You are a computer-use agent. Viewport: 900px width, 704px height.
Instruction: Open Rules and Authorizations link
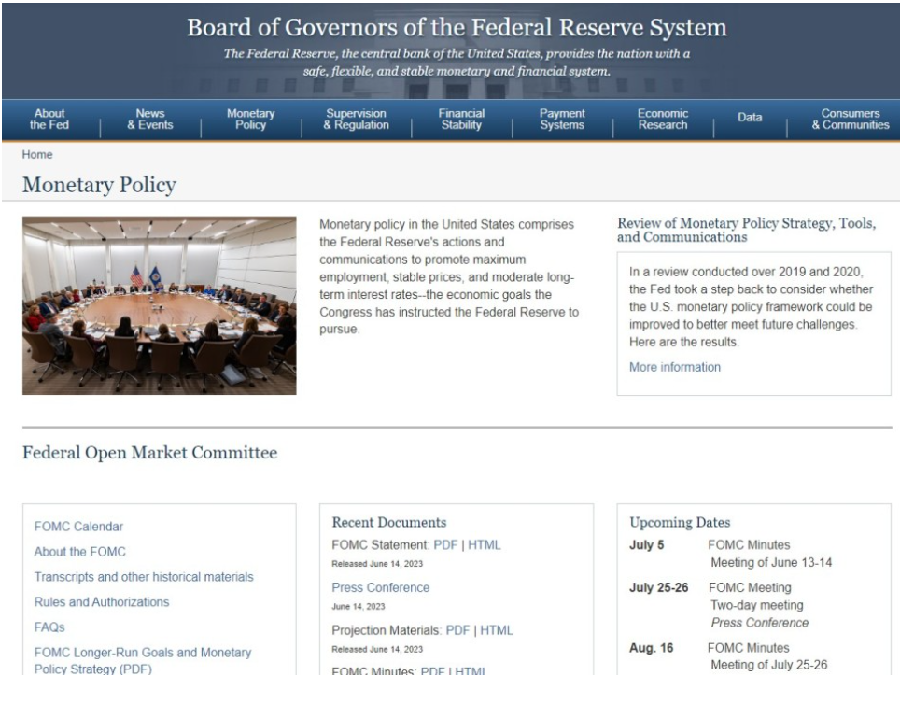click(x=102, y=602)
